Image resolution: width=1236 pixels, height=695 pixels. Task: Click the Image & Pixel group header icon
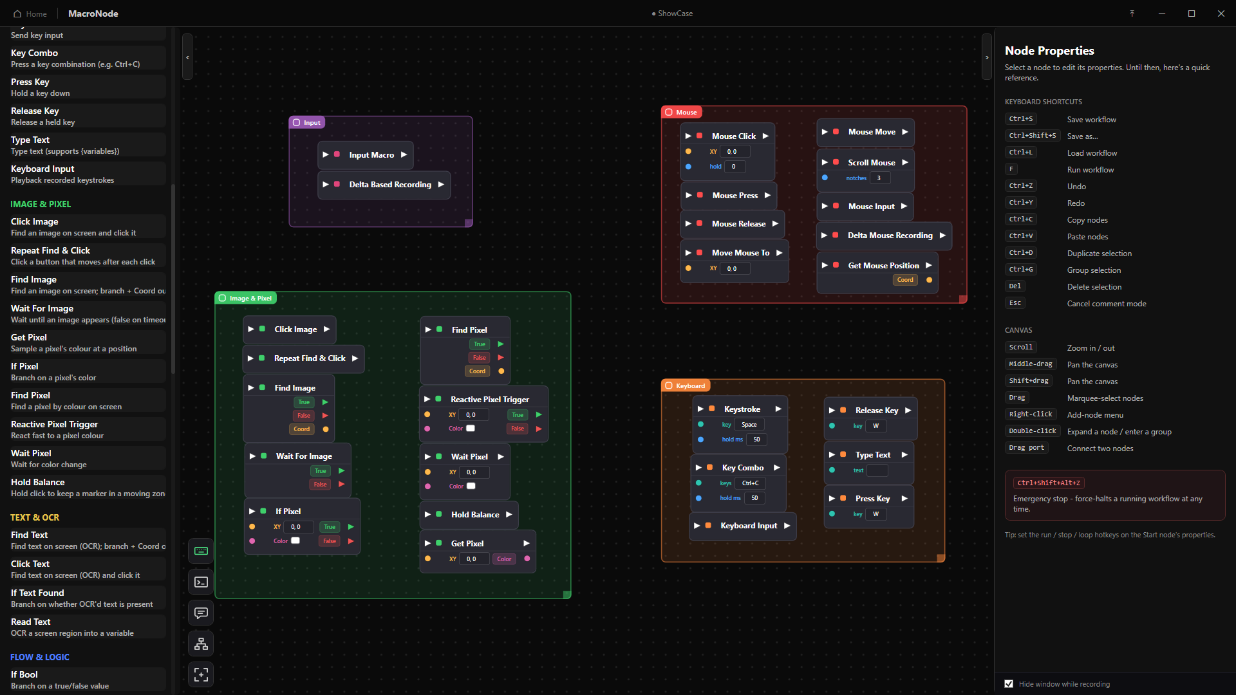223,298
